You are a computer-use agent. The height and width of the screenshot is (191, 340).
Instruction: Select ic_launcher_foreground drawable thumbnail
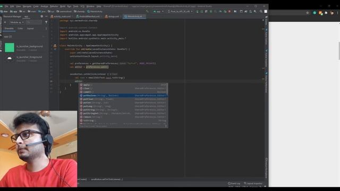(x=10, y=58)
